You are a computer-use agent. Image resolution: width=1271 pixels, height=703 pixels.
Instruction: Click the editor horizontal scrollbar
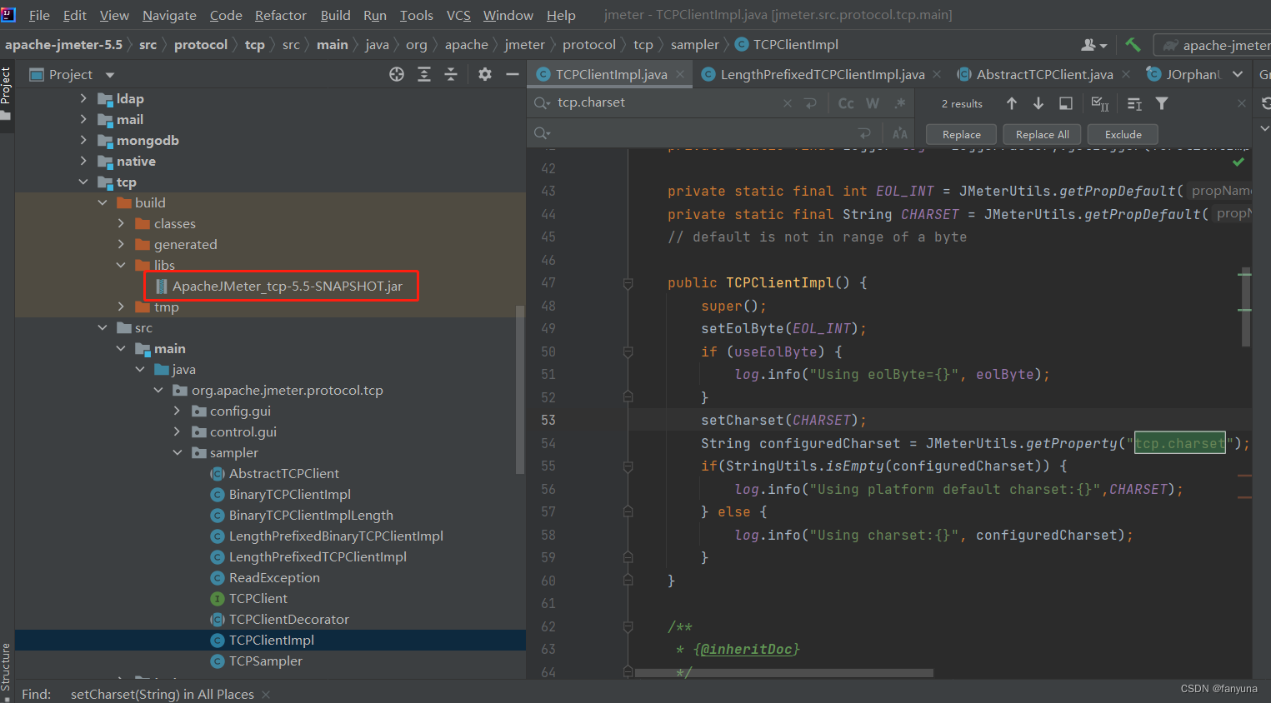[783, 673]
